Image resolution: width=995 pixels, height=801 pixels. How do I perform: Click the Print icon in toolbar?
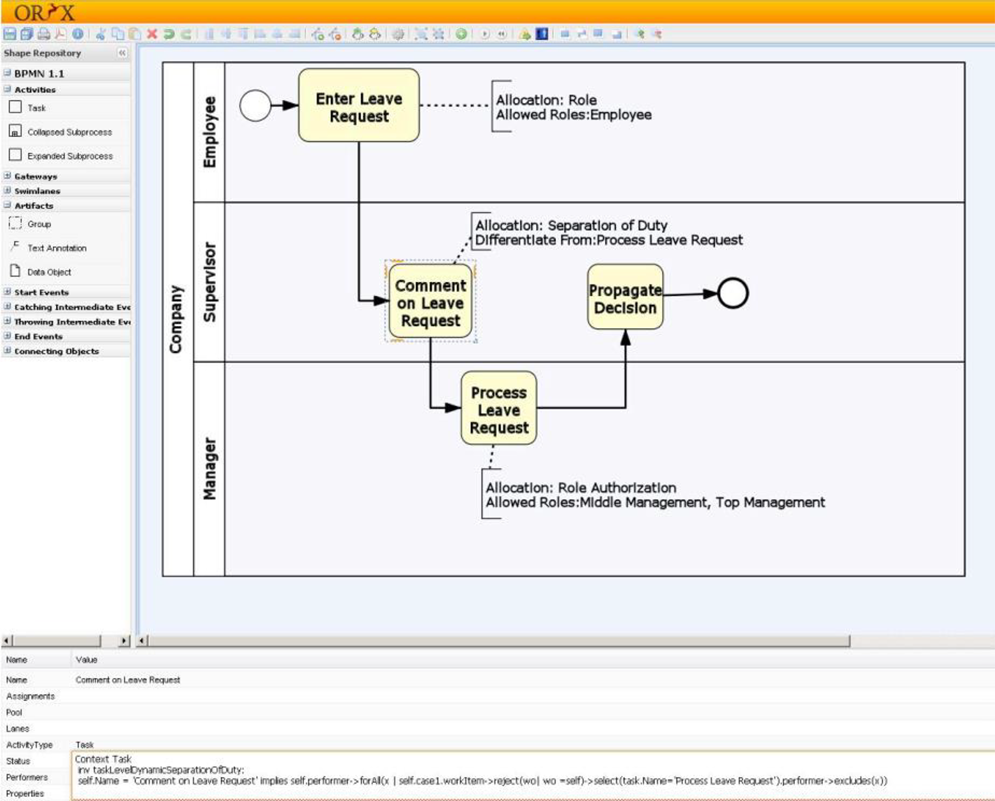(x=43, y=34)
